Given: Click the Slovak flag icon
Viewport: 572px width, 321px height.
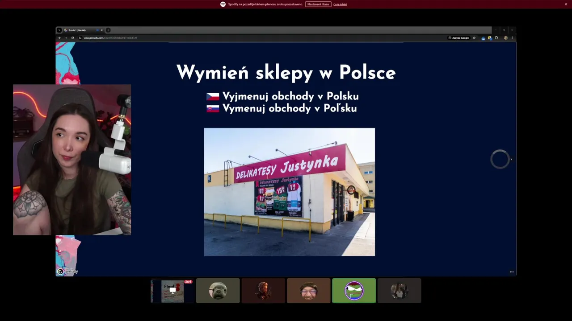Looking at the screenshot, I should 213,108.
